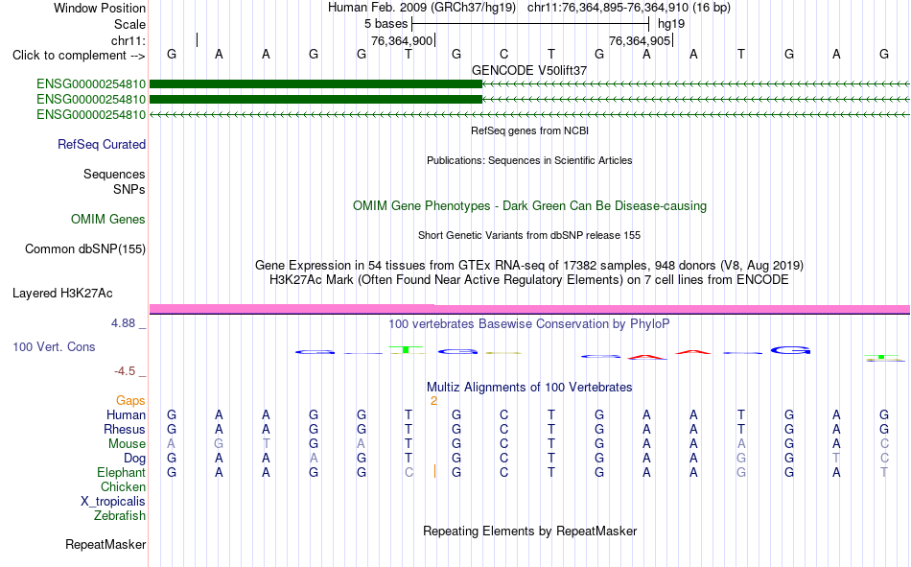Open RefSeq Curated track label
Image resolution: width=911 pixels, height=567 pixels.
[x=101, y=144]
